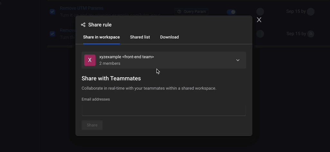
Task: Click the Share with Teammates heading
Action: (x=111, y=79)
